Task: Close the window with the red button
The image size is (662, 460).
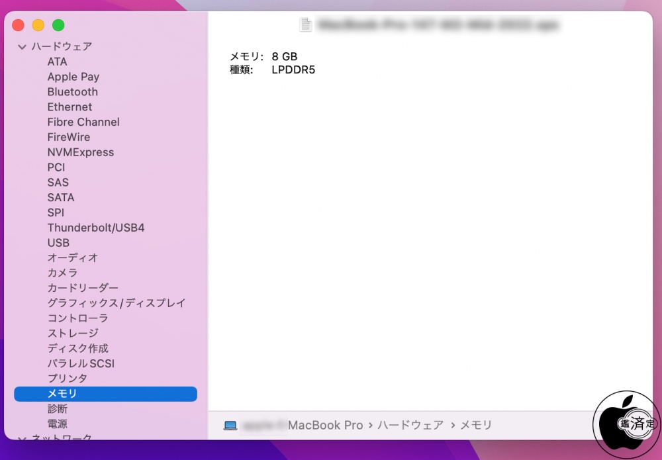Action: tap(18, 25)
